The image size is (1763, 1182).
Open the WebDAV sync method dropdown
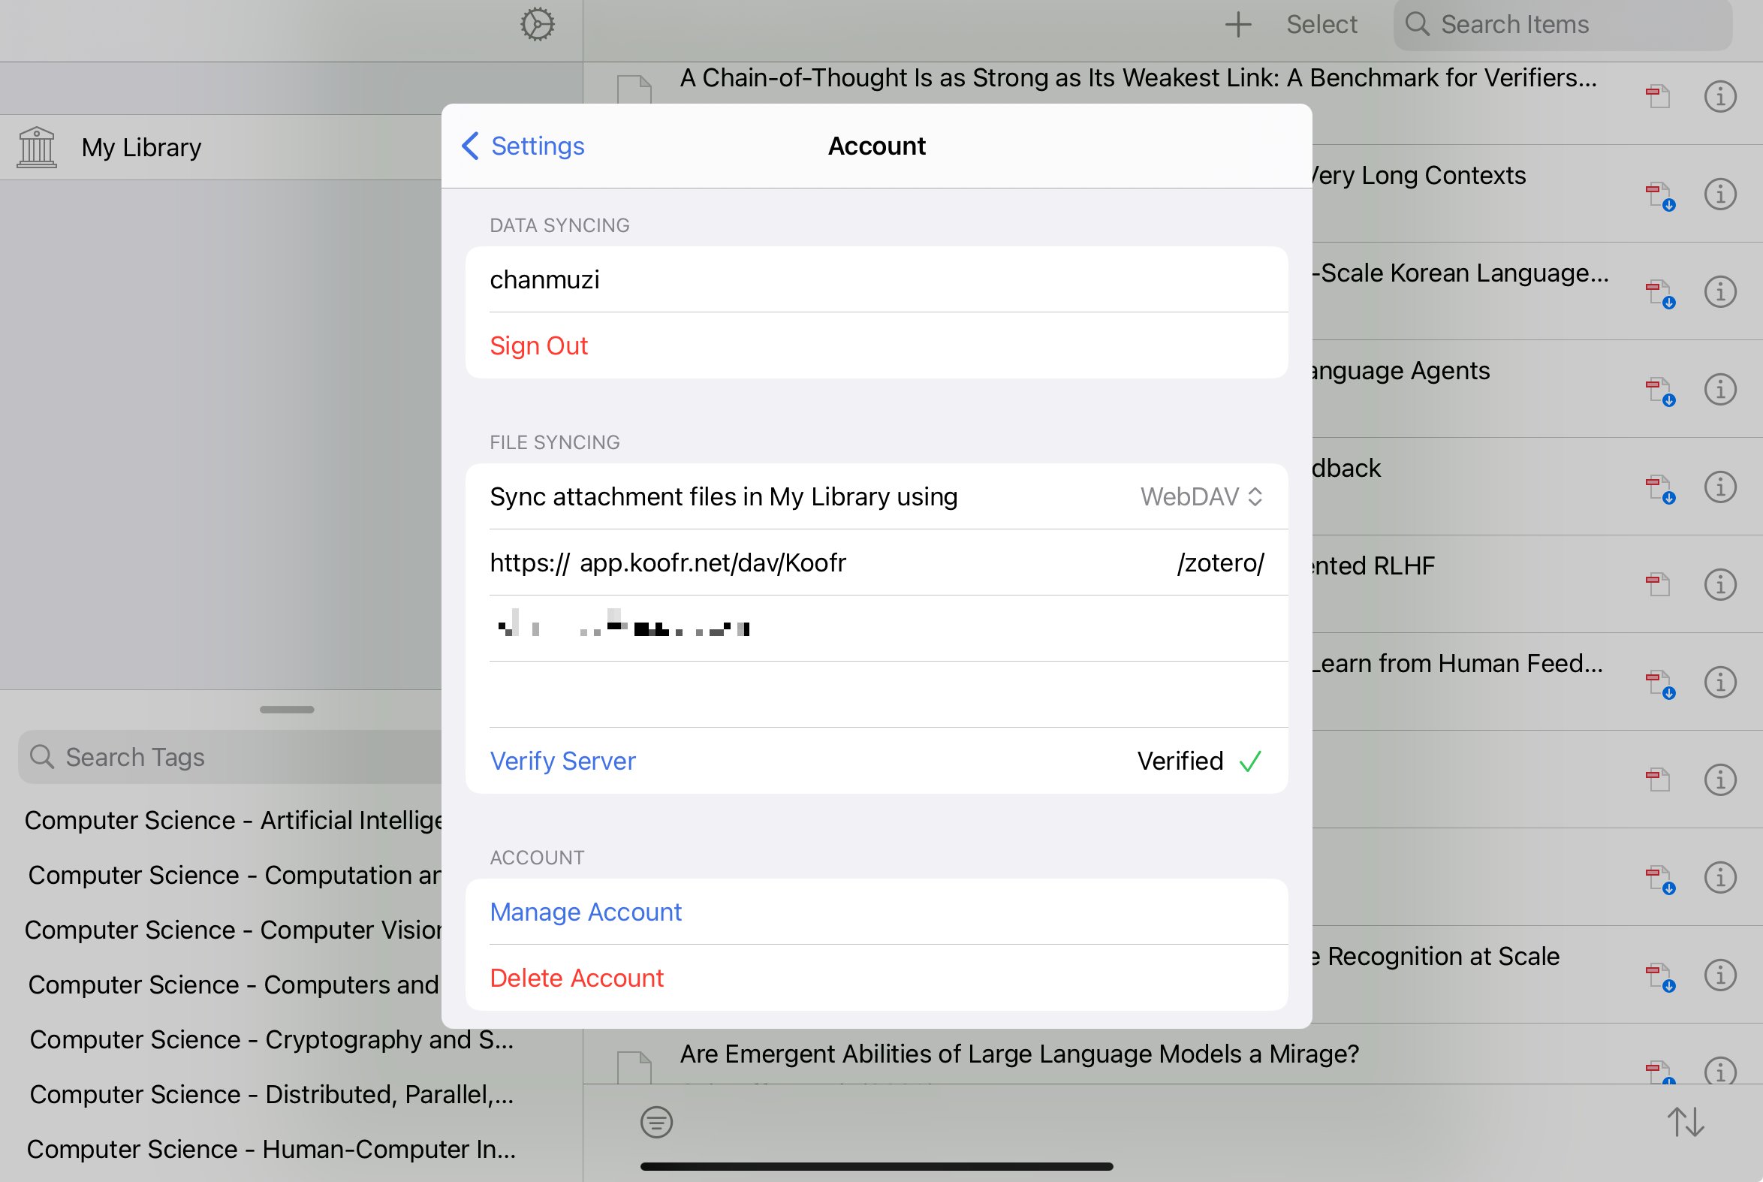(x=1201, y=497)
